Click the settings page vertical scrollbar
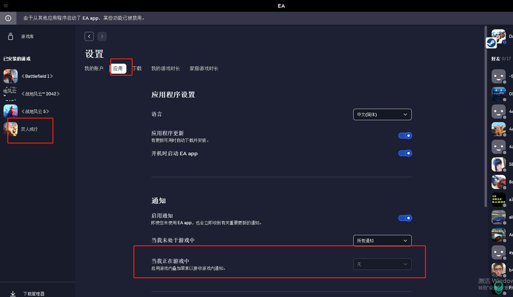The height and width of the screenshot is (297, 513). coord(486,117)
